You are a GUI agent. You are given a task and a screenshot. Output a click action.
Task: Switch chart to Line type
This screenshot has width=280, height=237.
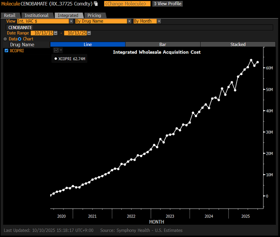(x=88, y=44)
